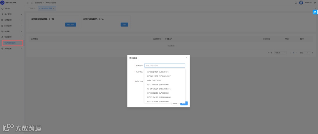Expand 财务管理 in the sidebar
The image size is (318, 134).
pos(12,25)
